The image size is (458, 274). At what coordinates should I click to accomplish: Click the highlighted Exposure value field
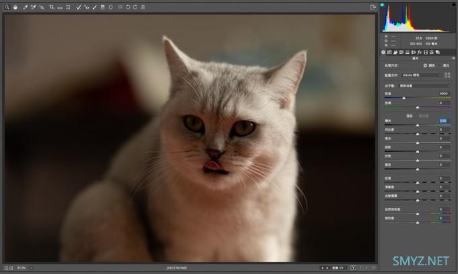pyautogui.click(x=444, y=121)
